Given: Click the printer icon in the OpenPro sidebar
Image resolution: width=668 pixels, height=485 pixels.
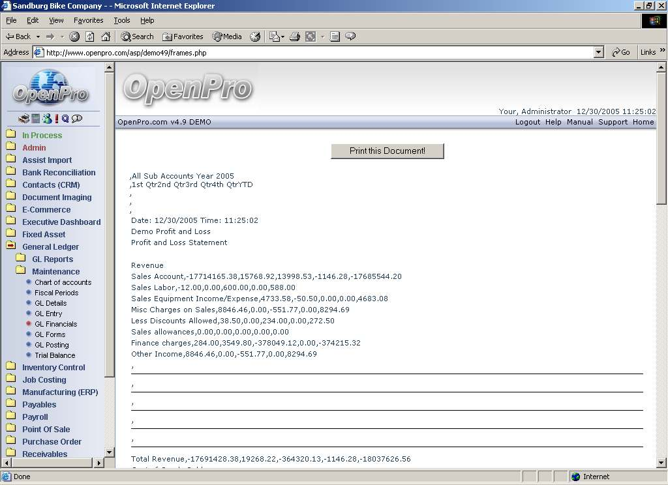Looking at the screenshot, I should (x=24, y=119).
